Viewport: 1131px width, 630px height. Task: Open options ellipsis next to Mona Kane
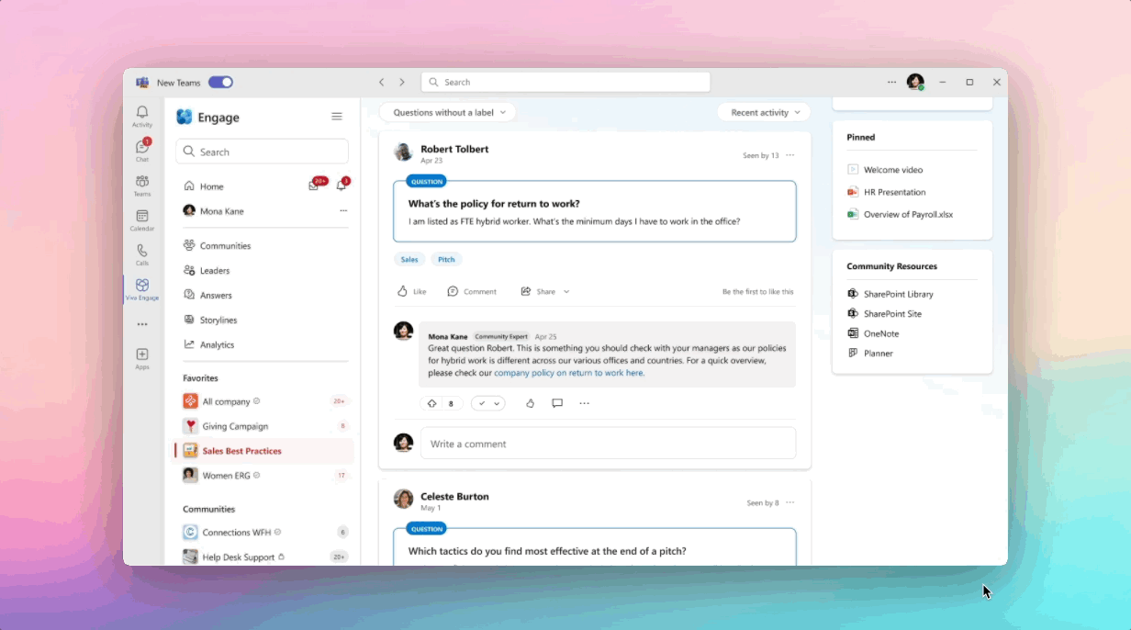coord(343,211)
